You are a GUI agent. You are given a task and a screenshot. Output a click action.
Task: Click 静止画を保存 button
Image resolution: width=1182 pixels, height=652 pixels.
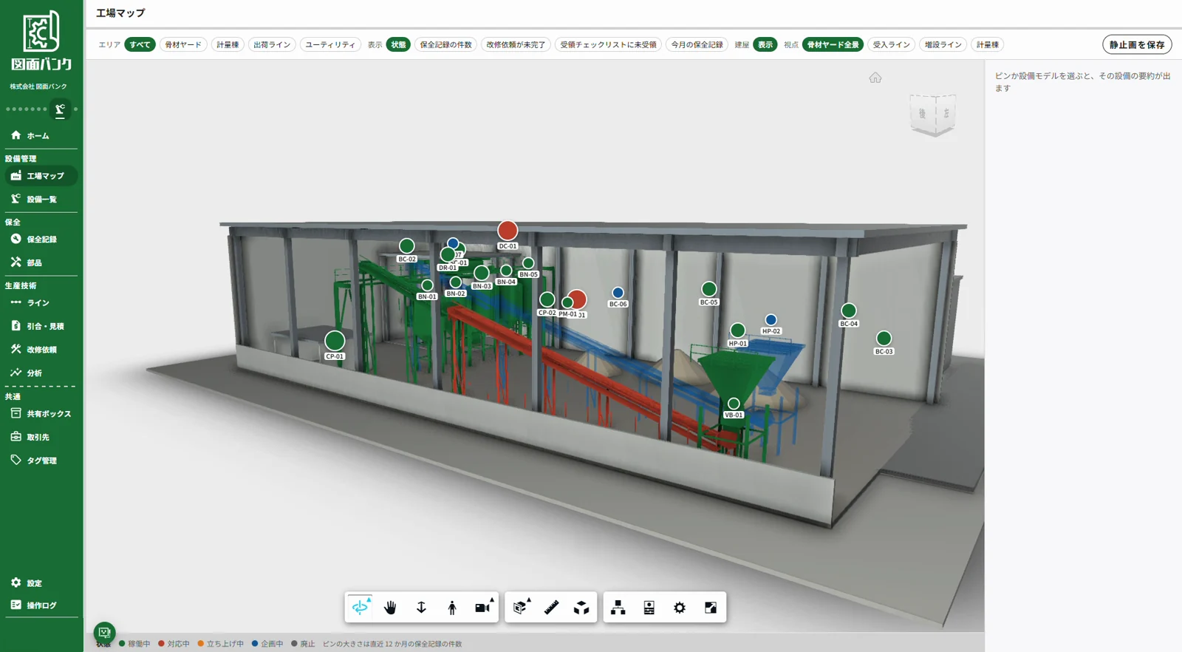1137,45
